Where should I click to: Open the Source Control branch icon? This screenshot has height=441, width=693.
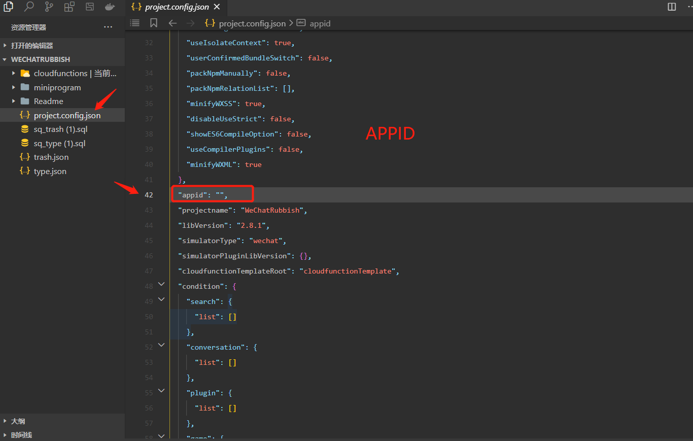(x=49, y=7)
